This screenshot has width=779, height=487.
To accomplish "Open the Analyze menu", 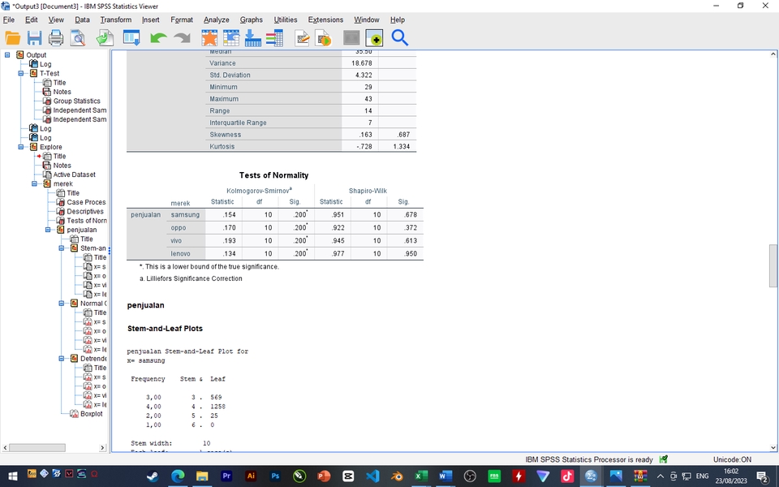I will (x=216, y=19).
